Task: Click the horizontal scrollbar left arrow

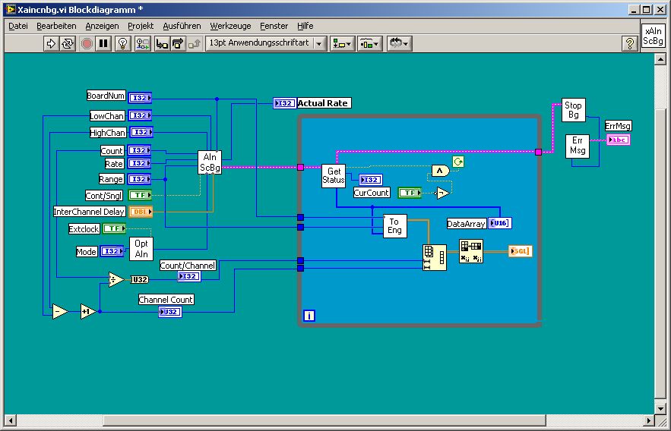Action: coord(11,420)
